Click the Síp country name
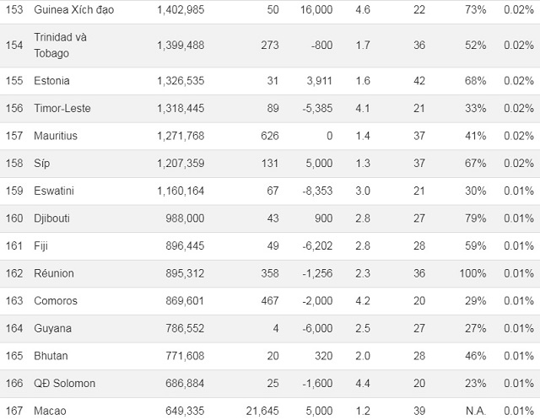This screenshot has height=420, width=540. pos(41,163)
